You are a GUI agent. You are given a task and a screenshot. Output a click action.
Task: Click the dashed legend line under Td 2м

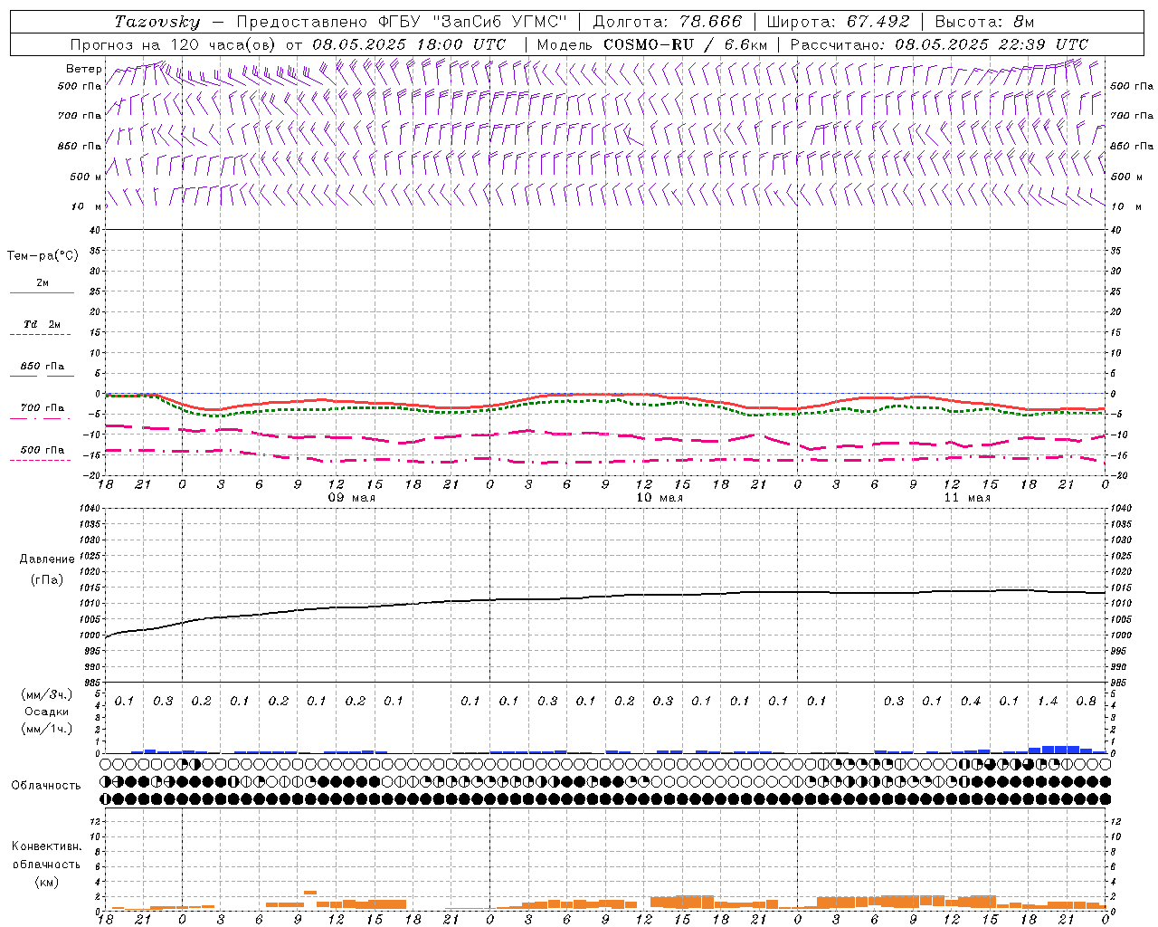pos(40,335)
